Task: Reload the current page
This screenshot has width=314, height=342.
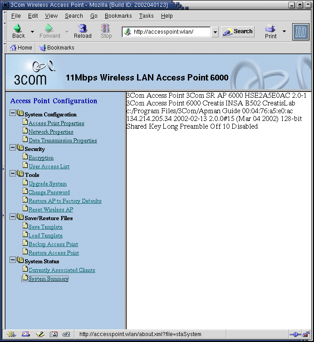Action: 83,31
